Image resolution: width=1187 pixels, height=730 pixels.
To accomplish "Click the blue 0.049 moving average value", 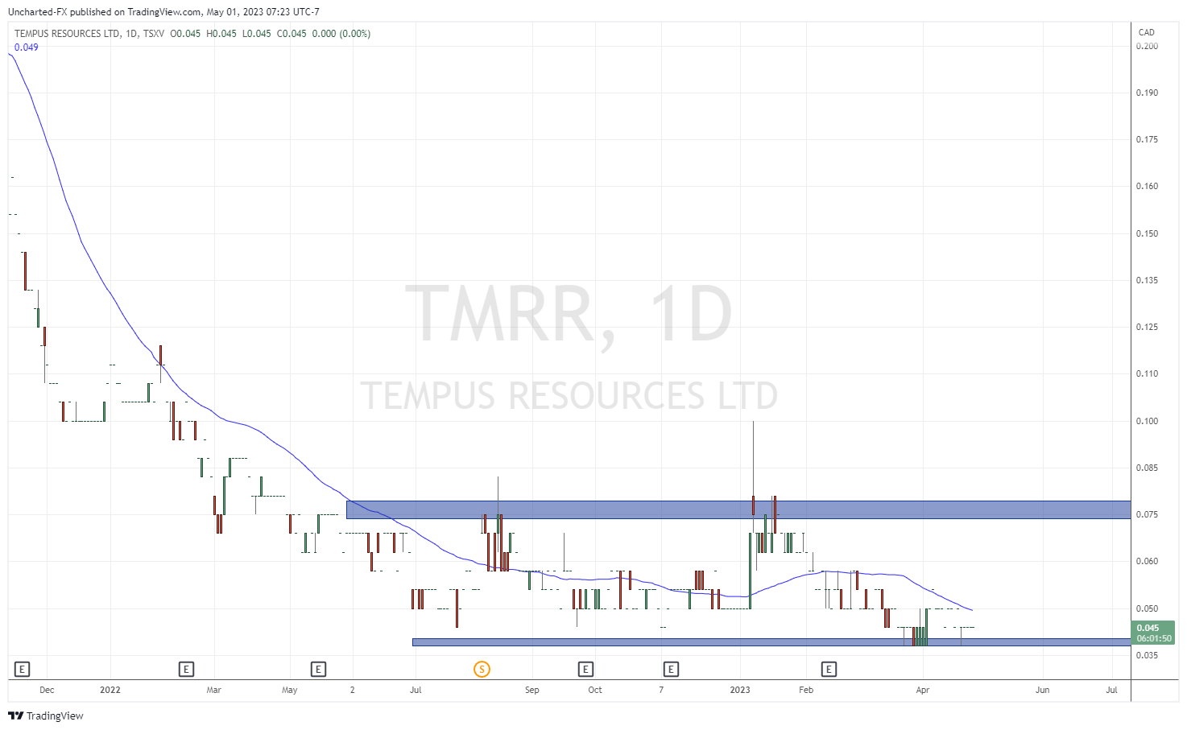I will 27,47.
